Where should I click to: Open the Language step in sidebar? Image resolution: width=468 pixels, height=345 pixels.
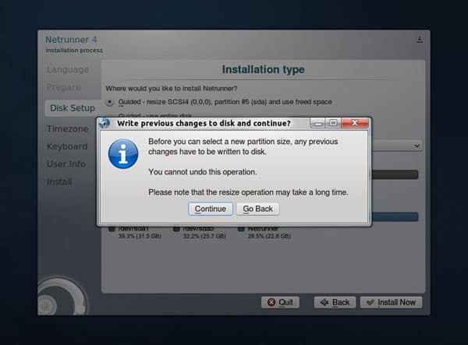[x=68, y=69]
